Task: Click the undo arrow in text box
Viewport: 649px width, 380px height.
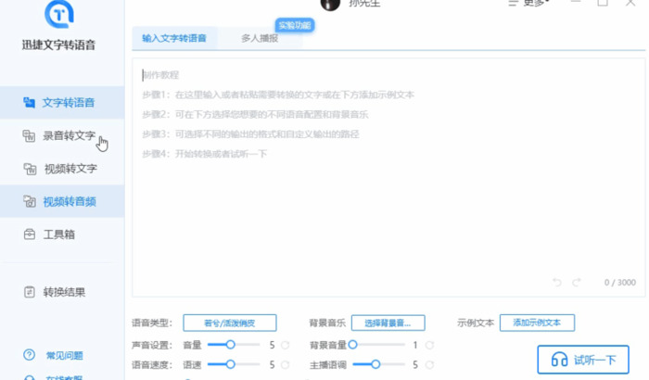Action: (x=557, y=283)
